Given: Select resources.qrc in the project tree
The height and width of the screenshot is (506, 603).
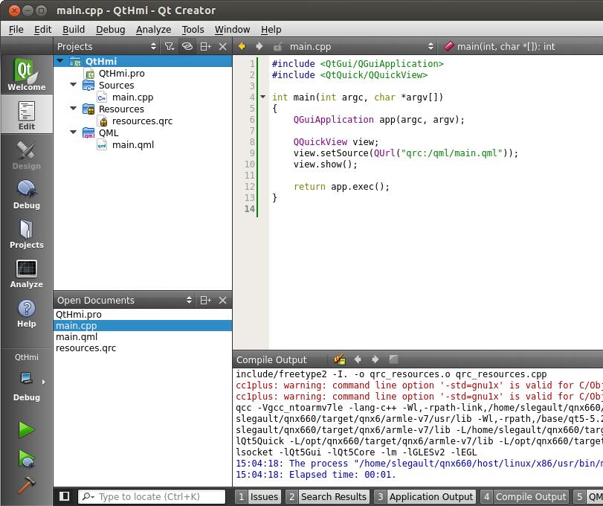Looking at the screenshot, I should click(x=142, y=121).
